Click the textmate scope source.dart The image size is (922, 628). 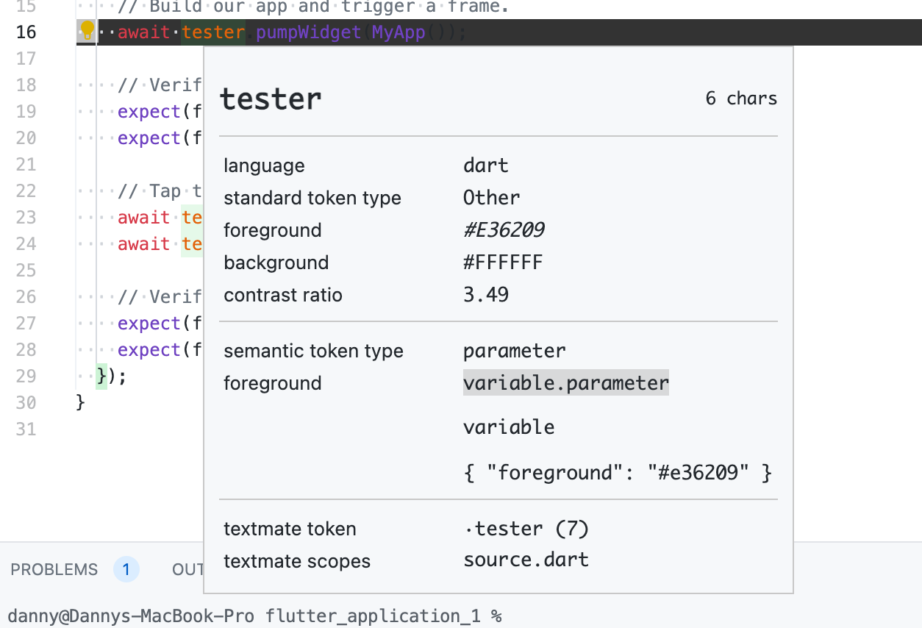click(525, 560)
